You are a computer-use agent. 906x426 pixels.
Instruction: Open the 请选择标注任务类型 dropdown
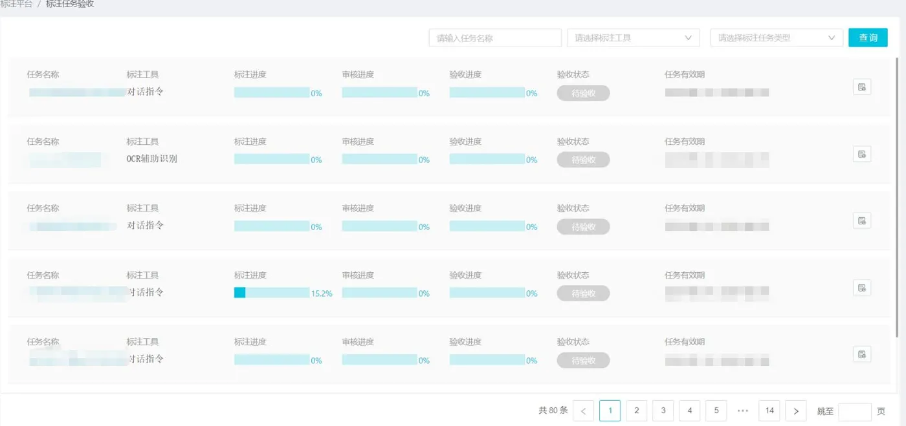point(776,38)
